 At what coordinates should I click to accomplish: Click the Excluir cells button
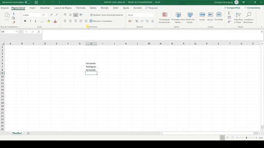point(210,17)
